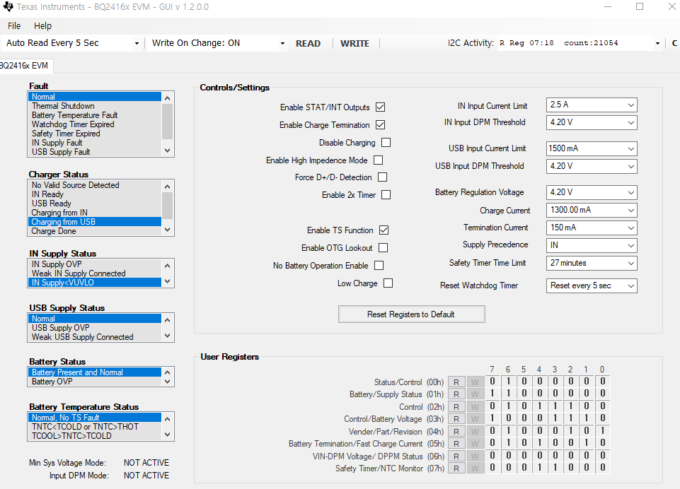Click Charger Status list down arrow

(x=168, y=230)
